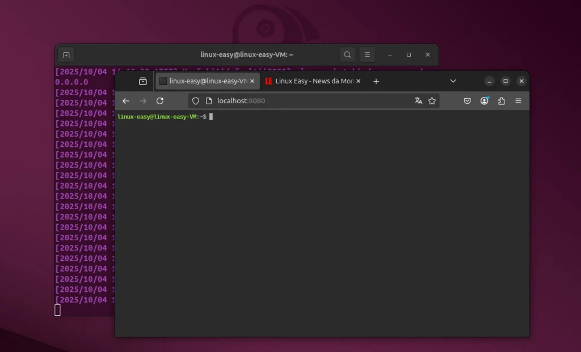Open a new tab in GNOME Terminal
Screen dimensions: 581x352
click(66, 55)
